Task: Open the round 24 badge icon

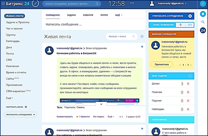Action: click(203, 30)
